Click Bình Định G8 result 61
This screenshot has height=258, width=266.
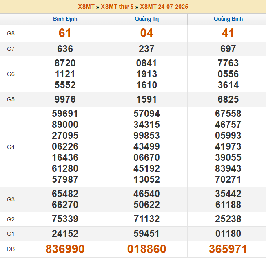65,33
